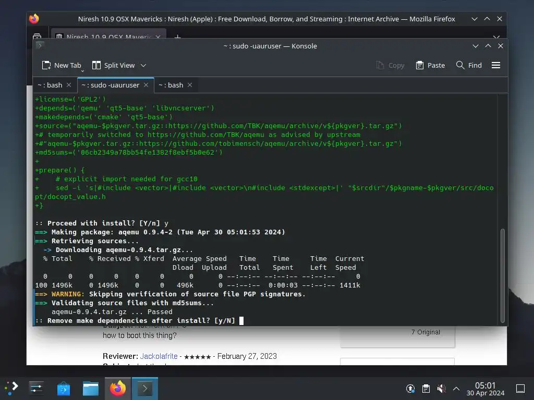Open Find in Konsole
This screenshot has height=400, width=534.
click(x=469, y=65)
